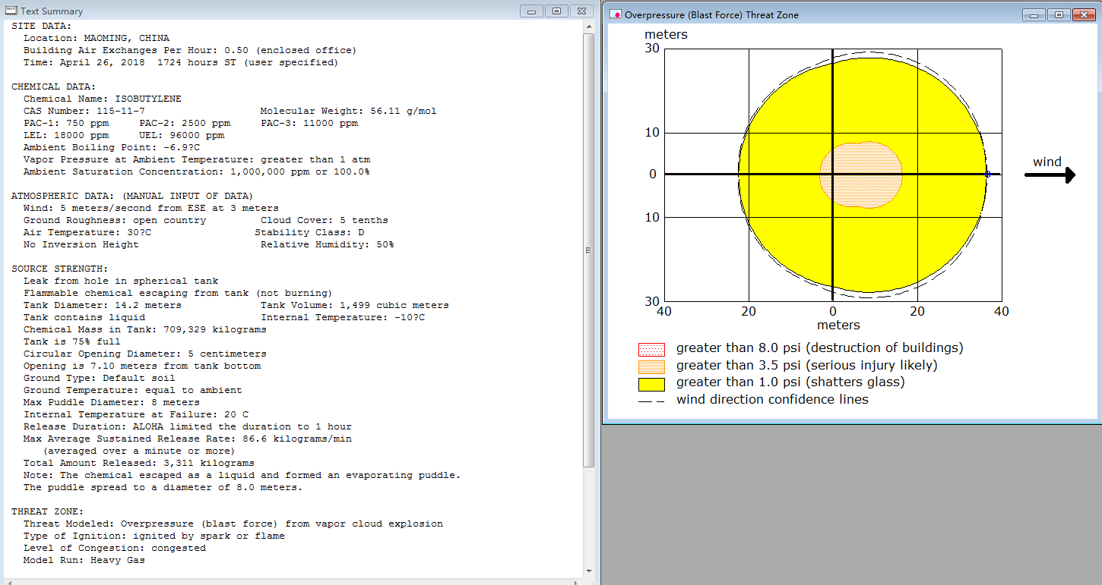Click the dashed confidence line legend symbol
Image resolution: width=1102 pixels, height=585 pixels.
click(x=651, y=400)
